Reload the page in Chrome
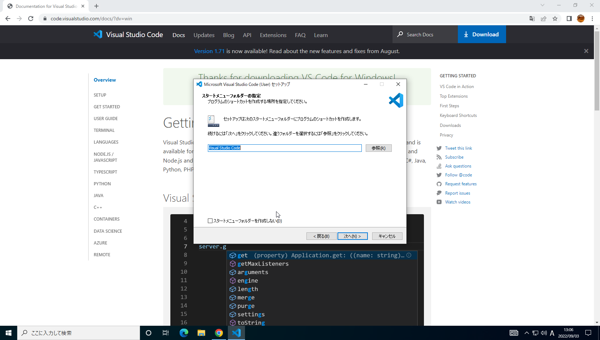This screenshot has width=600, height=340. (x=31, y=19)
